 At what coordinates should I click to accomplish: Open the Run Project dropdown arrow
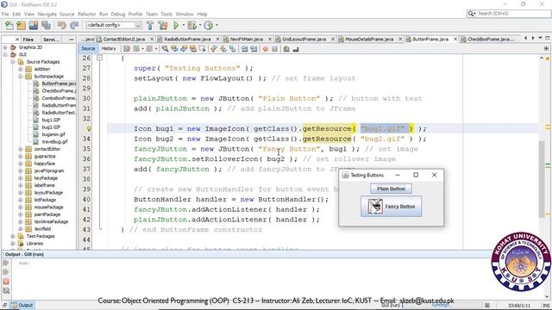point(183,25)
